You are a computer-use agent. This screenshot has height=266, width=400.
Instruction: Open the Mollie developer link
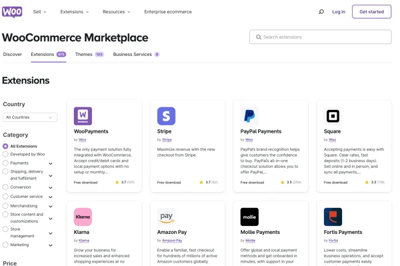tap(250, 241)
